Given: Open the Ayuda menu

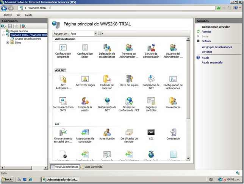Looking at the screenshot, I should 28,15.
